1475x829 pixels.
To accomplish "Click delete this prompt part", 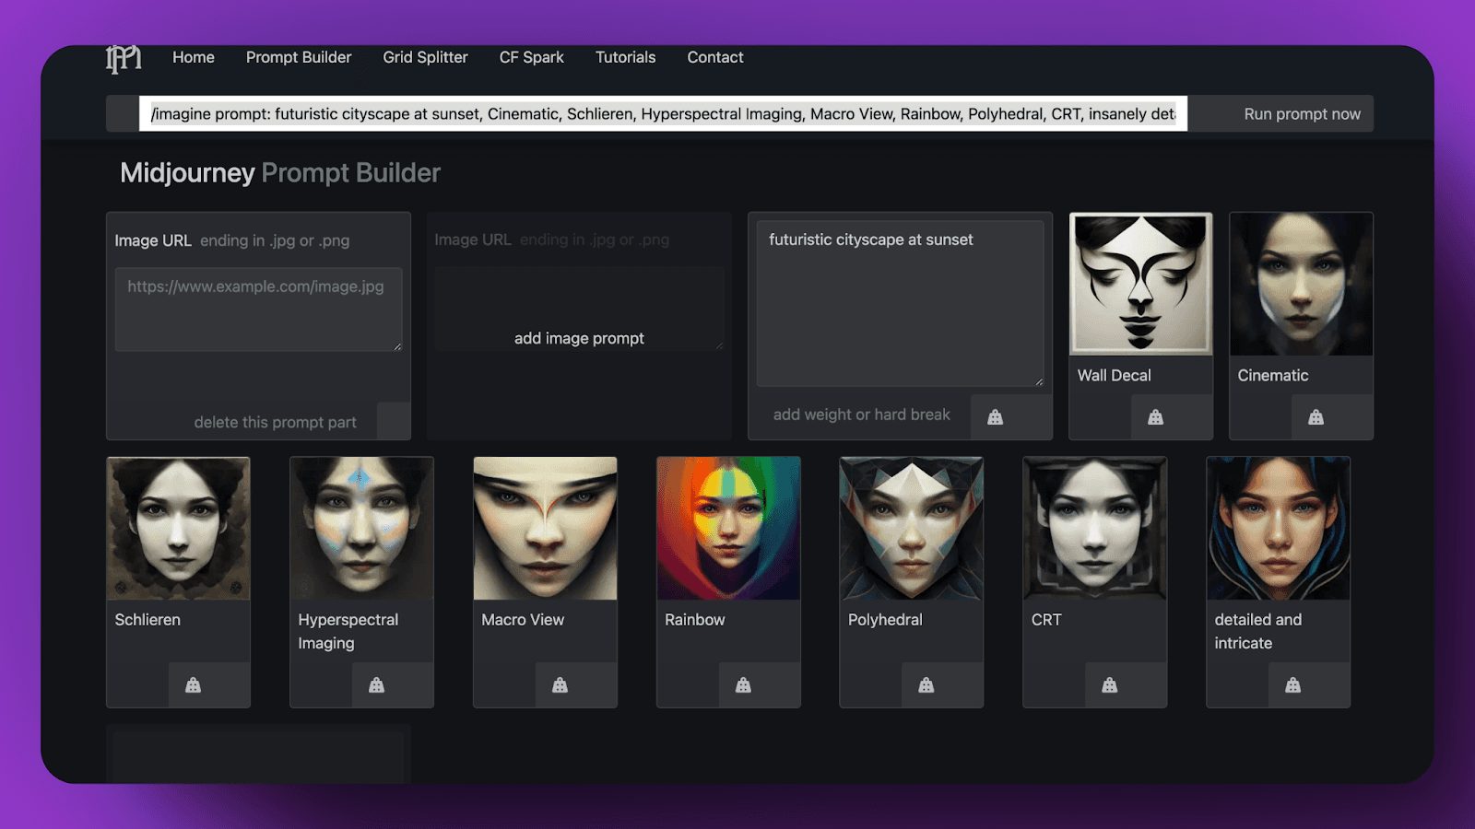I will (x=275, y=422).
